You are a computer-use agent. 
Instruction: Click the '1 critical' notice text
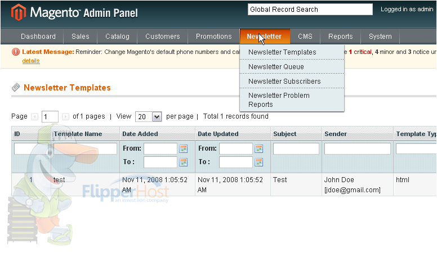360,52
